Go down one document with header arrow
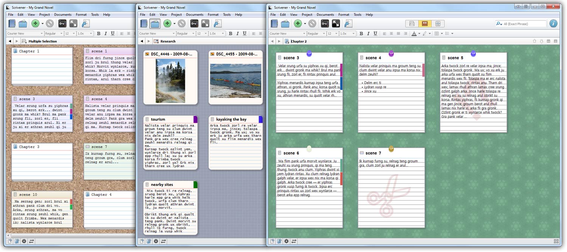567x252 pixels. [x=542, y=41]
